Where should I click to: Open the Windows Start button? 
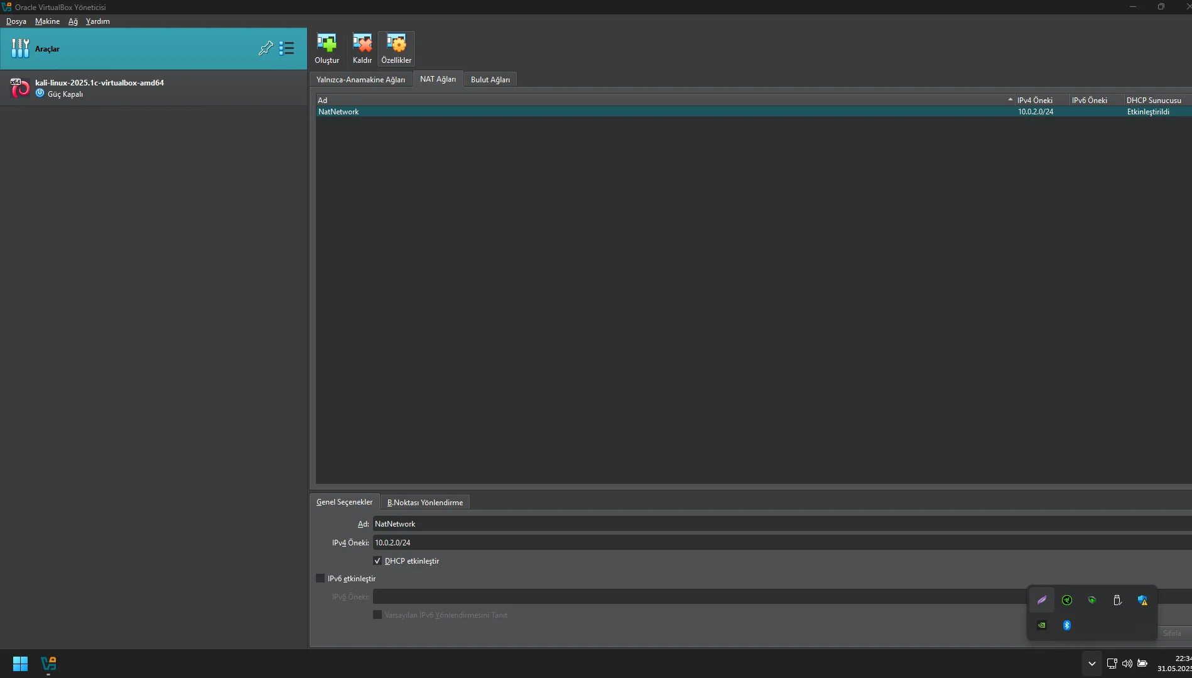[x=20, y=664]
